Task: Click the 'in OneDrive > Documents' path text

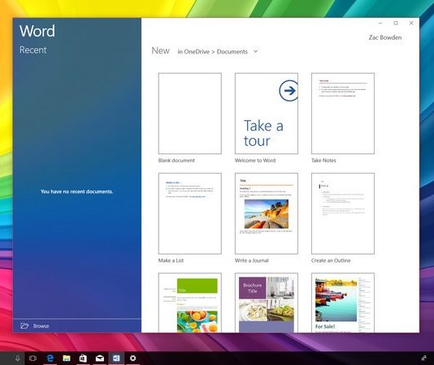Action: [x=213, y=52]
